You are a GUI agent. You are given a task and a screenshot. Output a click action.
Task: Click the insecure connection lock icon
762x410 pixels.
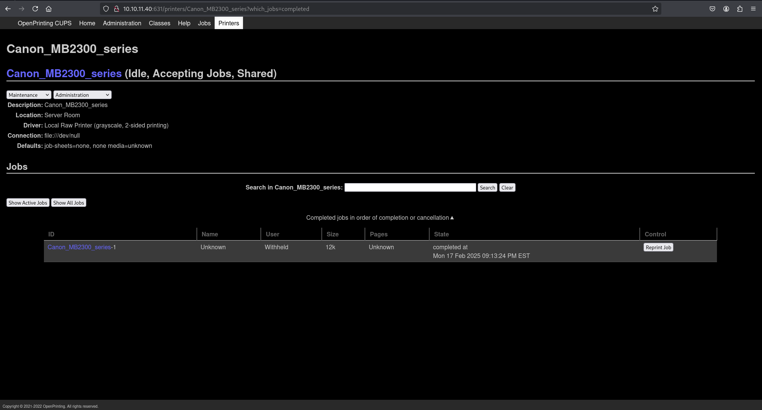tap(117, 9)
